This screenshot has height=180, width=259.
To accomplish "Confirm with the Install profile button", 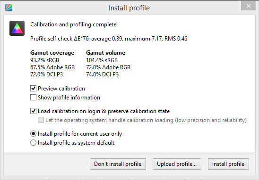I will tap(228, 164).
